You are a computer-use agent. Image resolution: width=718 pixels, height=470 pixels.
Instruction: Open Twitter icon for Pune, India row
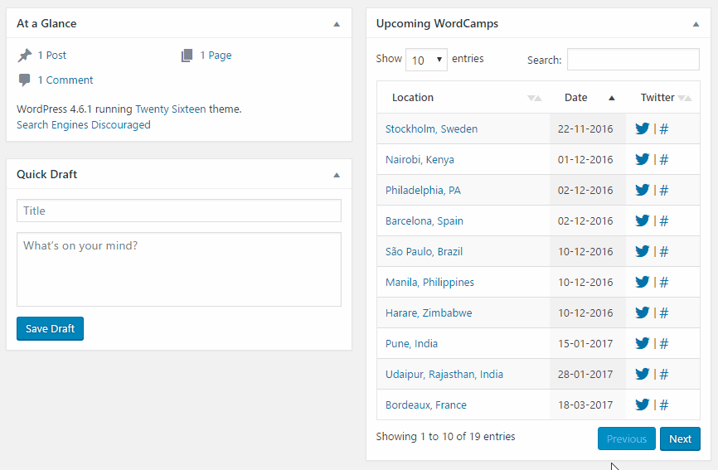tap(642, 343)
